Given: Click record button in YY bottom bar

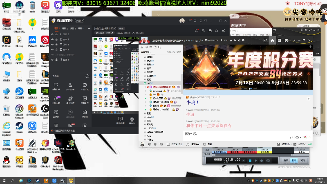Looking at the screenshot, I should (208, 144).
